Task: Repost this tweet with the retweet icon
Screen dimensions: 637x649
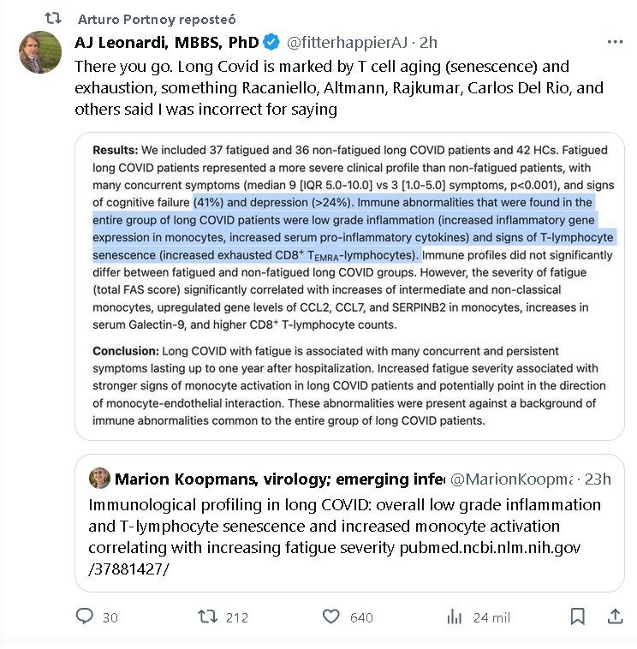Action: (x=207, y=616)
